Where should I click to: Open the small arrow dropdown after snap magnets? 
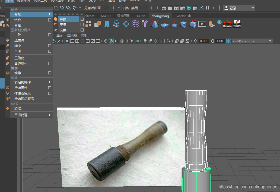tap(80, 8)
